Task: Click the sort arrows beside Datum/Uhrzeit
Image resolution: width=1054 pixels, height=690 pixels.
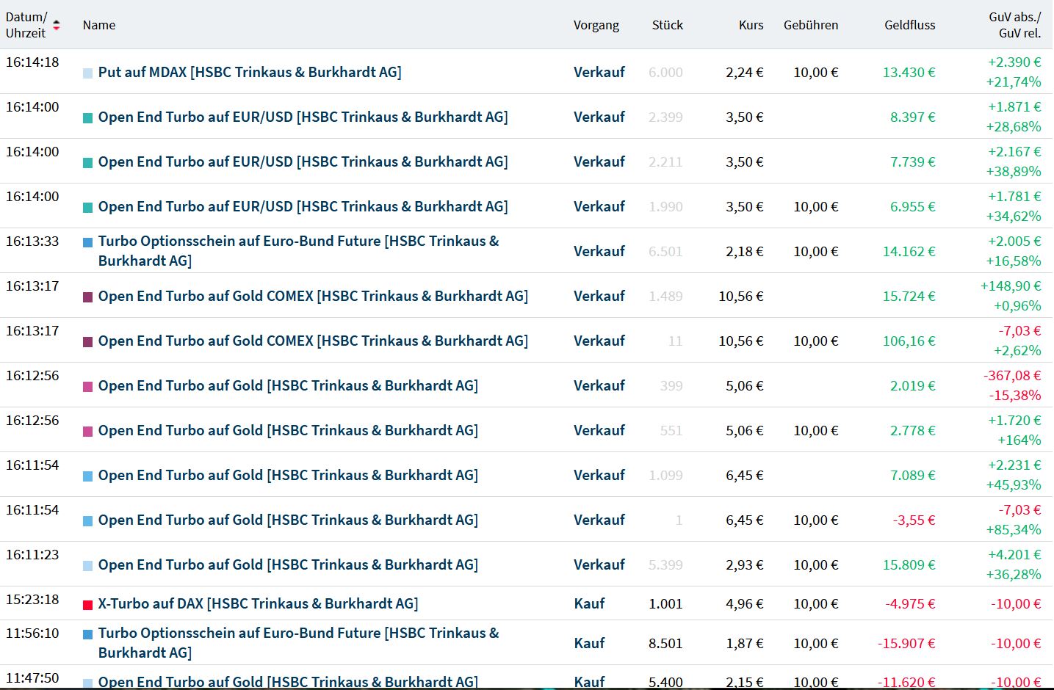Action: [57, 25]
